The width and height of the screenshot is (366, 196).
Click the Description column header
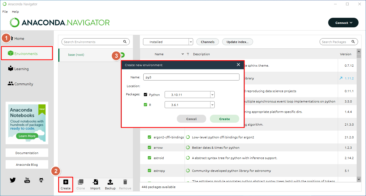201,54
